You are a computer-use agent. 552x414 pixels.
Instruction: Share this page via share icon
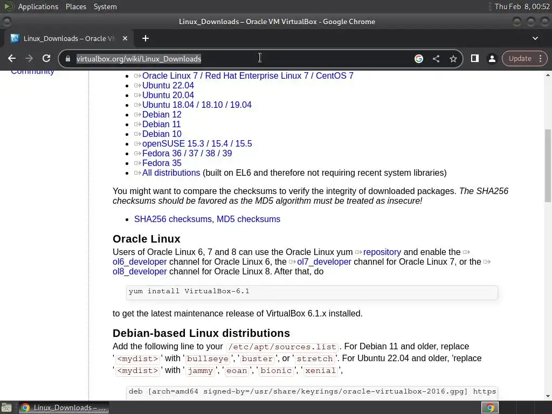pos(436,59)
